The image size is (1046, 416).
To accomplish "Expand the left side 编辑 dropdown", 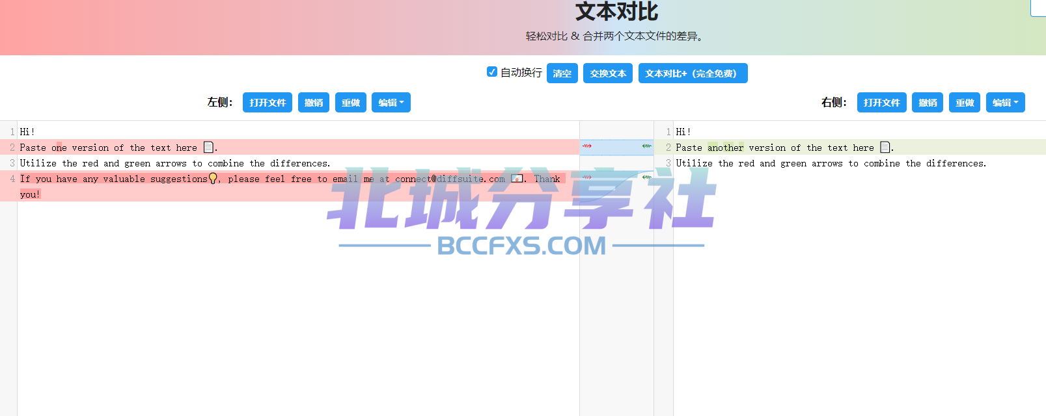I will pyautogui.click(x=391, y=103).
